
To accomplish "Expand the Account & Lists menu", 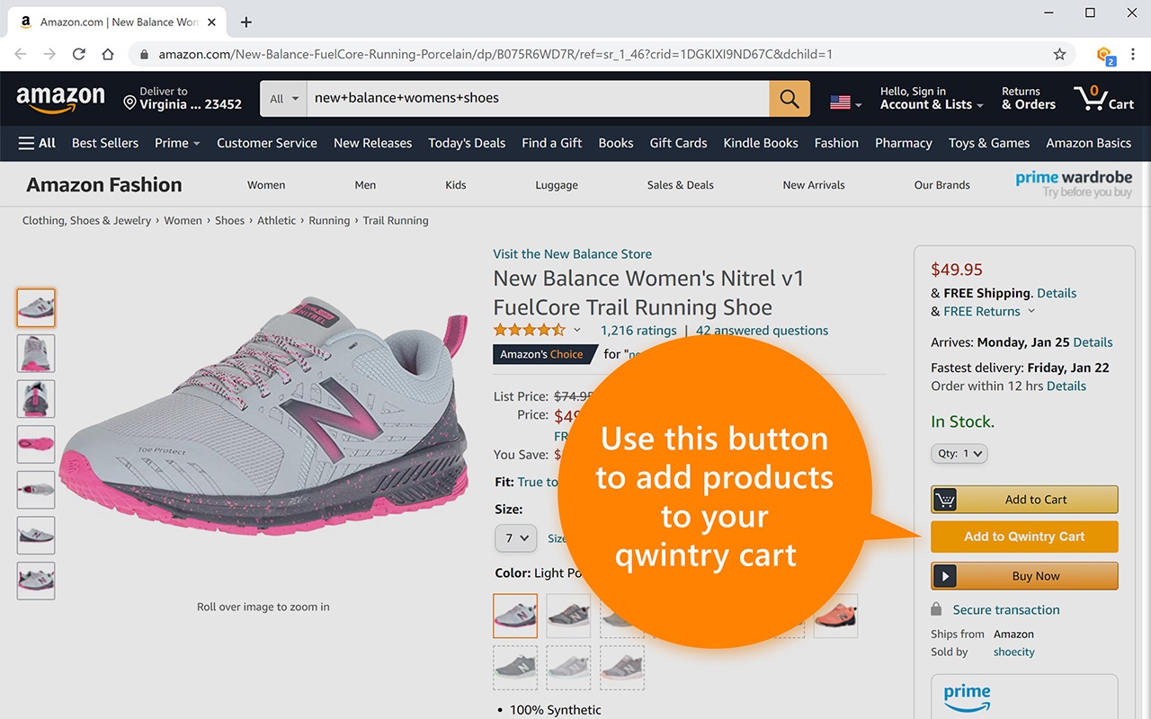I will tap(932, 98).
